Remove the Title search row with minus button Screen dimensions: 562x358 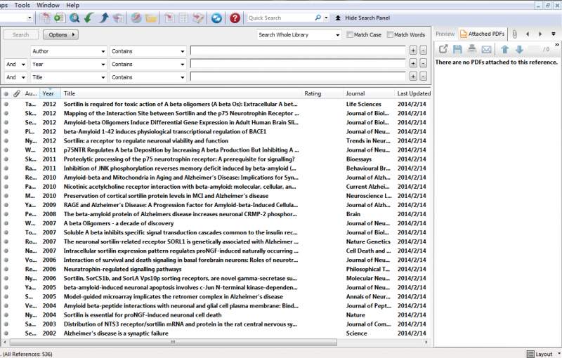424,77
